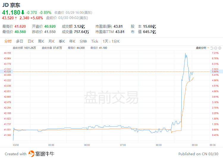
Task: Click 最高价 41.620 value
Action: [x=20, y=27]
